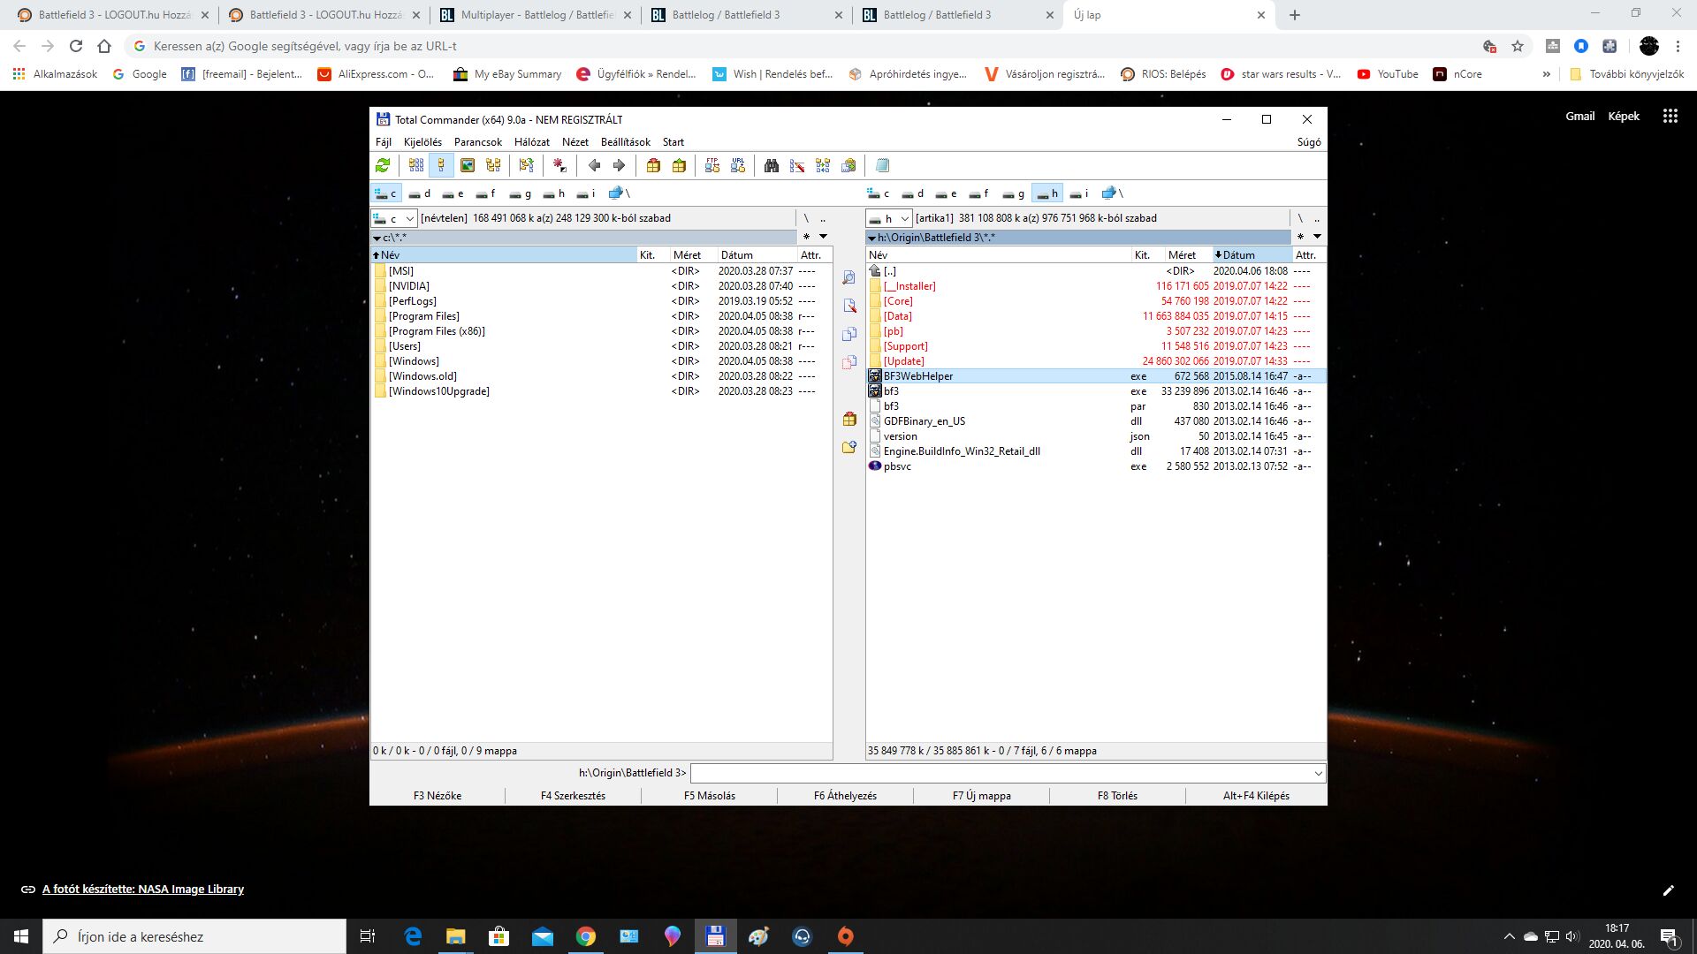Click the Refresh (reread source) toolbar icon
This screenshot has width=1697, height=954.
[383, 165]
